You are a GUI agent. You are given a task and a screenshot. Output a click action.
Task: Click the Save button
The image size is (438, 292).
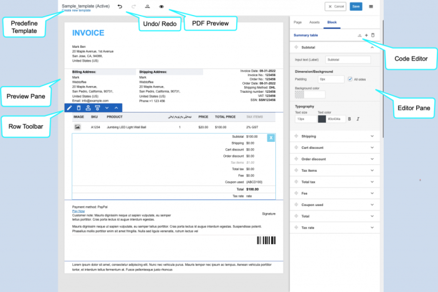(x=356, y=6)
